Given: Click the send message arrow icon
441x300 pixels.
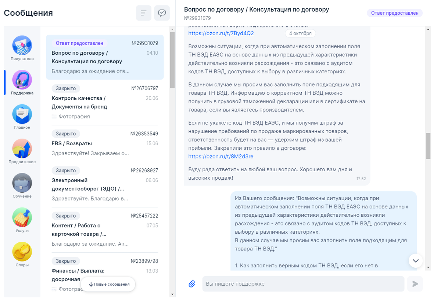Looking at the screenshot, I should pos(415,283).
